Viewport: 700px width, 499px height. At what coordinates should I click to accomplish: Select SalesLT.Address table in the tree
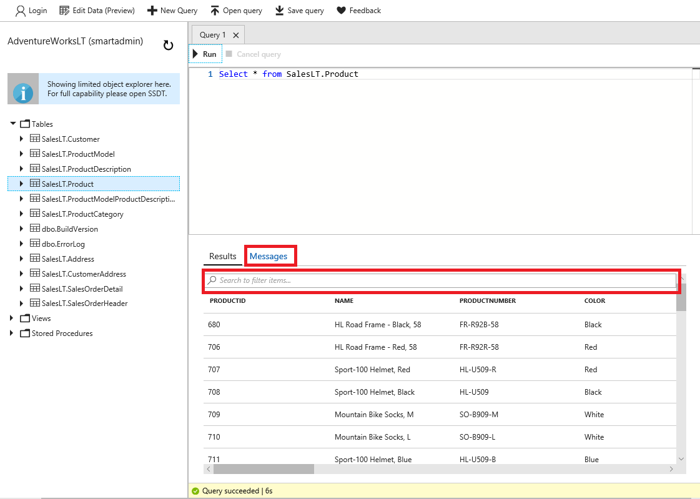click(67, 259)
